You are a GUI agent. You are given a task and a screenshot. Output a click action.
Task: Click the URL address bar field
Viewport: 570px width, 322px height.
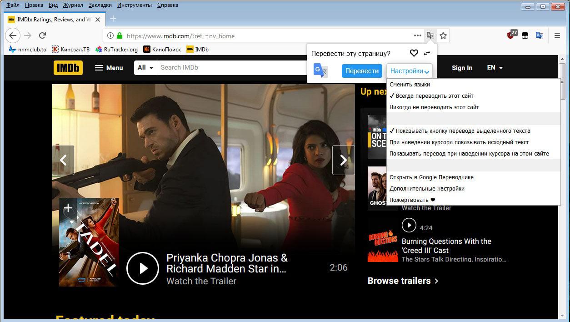[x=268, y=35]
